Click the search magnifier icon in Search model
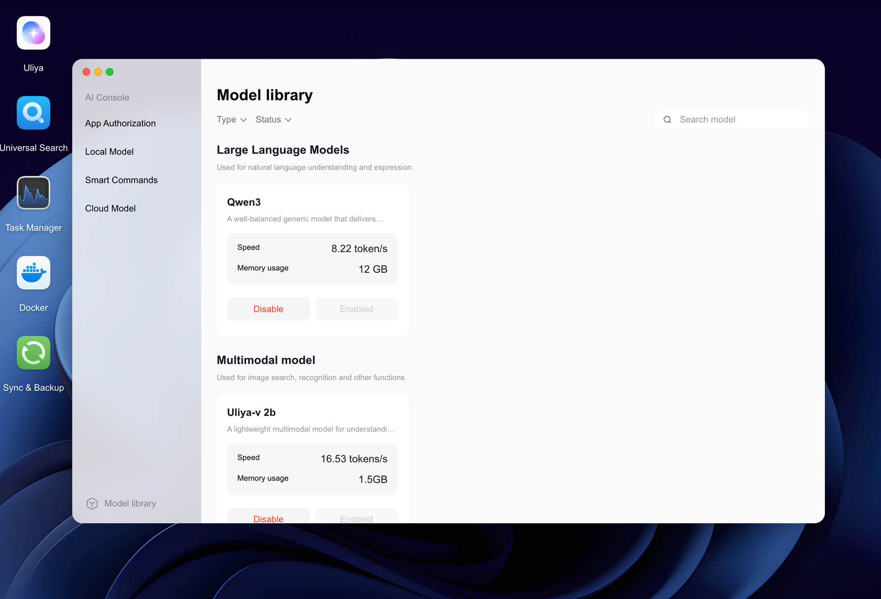The image size is (881, 599). [667, 119]
